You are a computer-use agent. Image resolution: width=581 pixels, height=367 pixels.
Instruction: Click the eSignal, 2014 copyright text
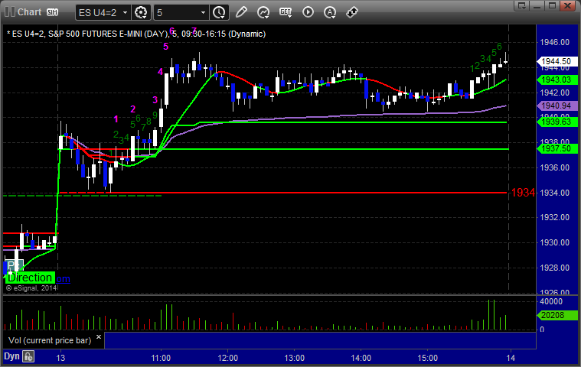tap(31, 287)
